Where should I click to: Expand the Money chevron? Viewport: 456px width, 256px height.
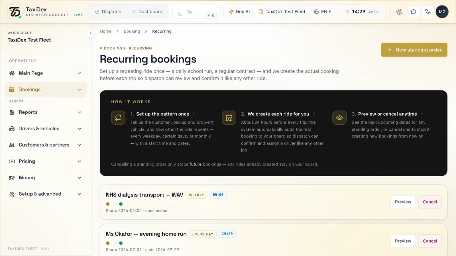(x=80, y=178)
